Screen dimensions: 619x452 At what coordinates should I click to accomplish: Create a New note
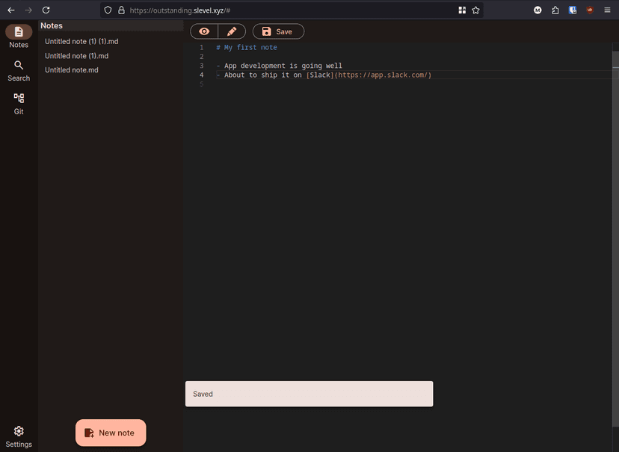111,433
